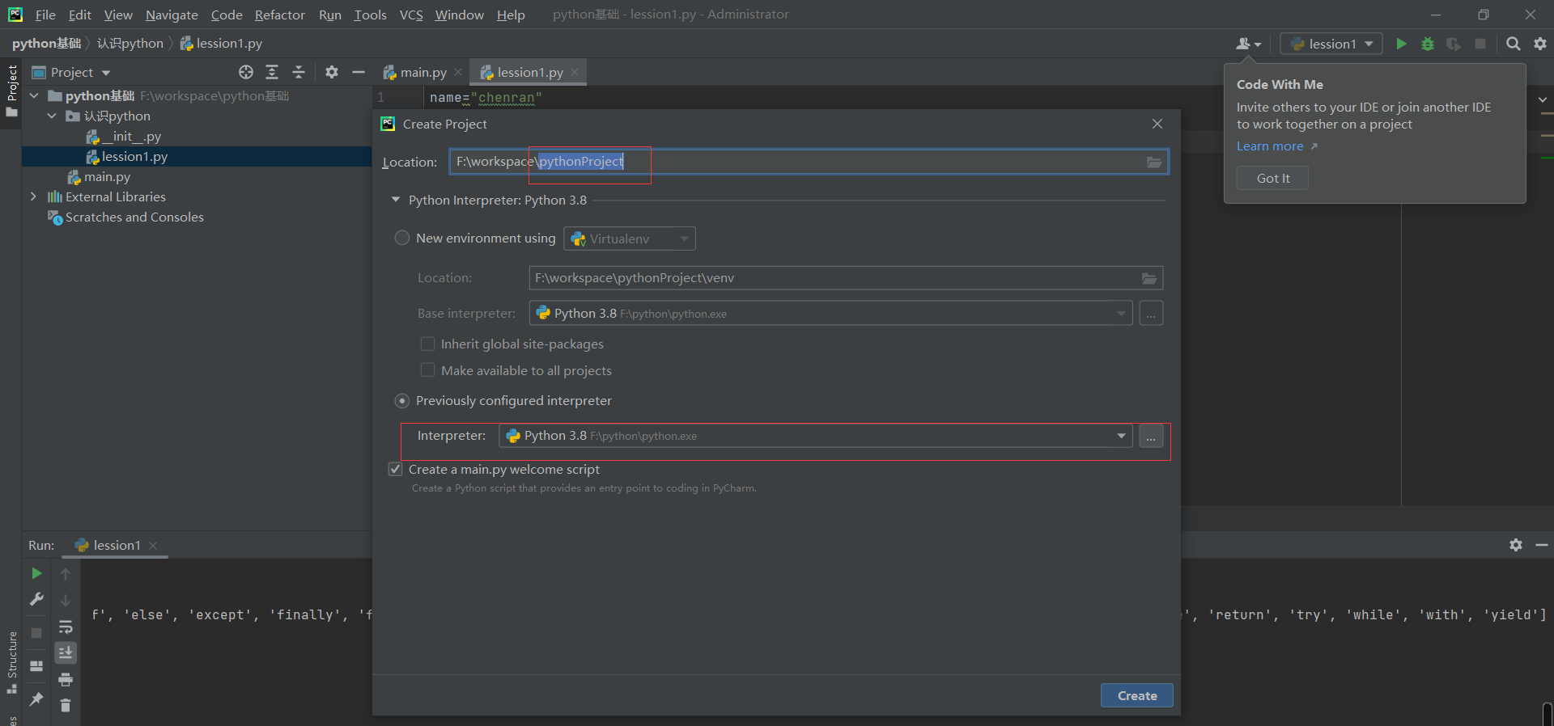The height and width of the screenshot is (726, 1554).
Task: Restore layout icon in Run panel
Action: tap(36, 666)
